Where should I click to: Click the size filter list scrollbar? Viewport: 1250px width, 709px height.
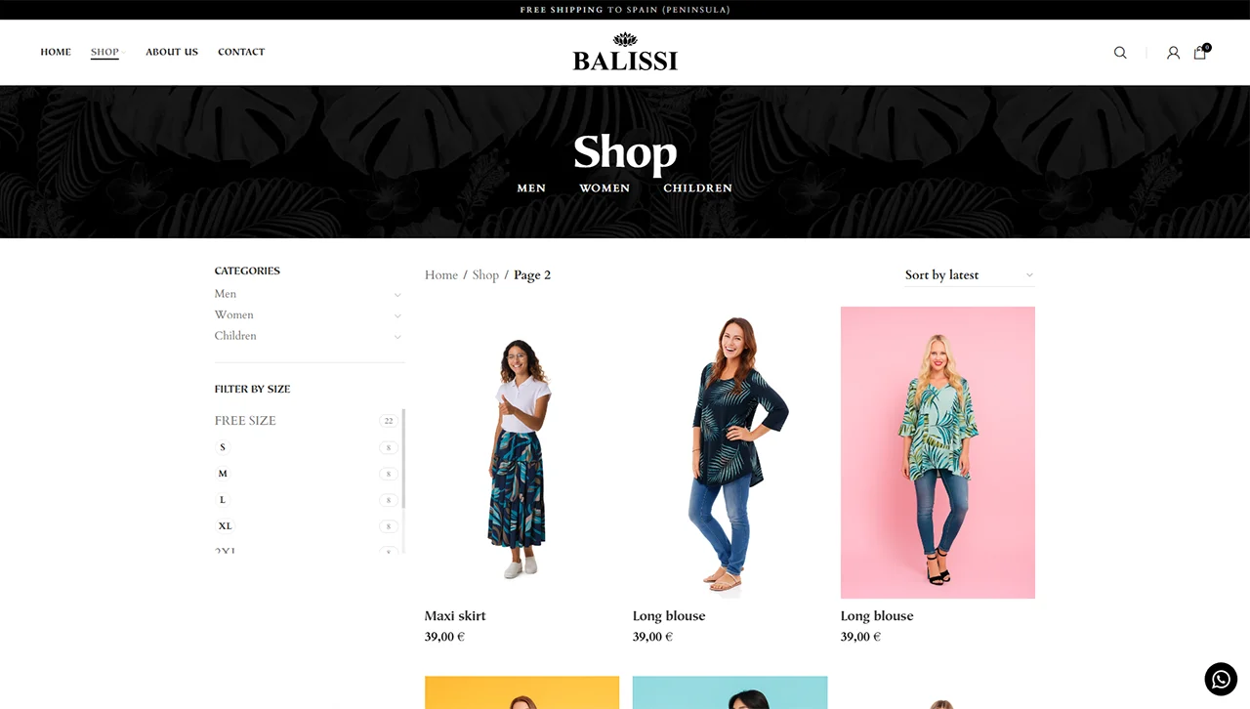pos(403,459)
